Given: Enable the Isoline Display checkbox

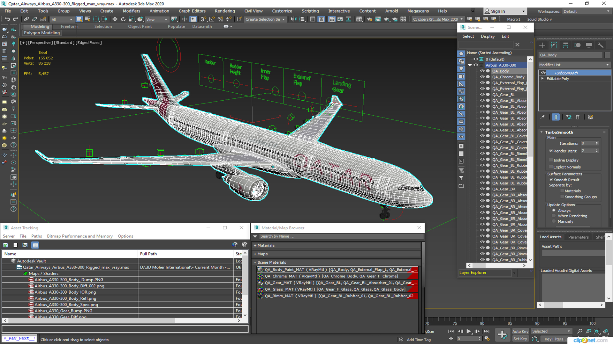Looking at the screenshot, I should click(x=551, y=160).
